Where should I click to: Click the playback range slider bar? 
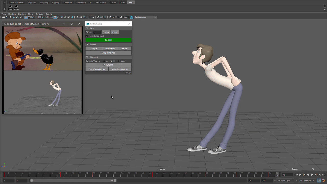point(72,181)
